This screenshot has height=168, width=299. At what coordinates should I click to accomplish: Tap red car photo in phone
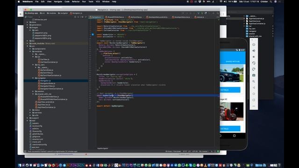pyautogui.click(x=232, y=112)
